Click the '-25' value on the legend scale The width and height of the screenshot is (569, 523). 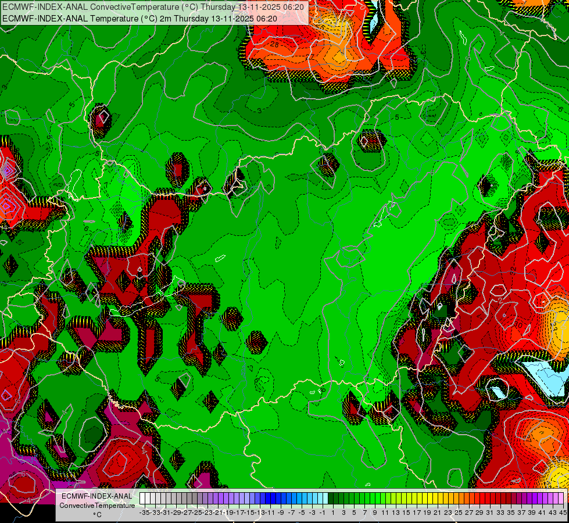[x=197, y=513]
